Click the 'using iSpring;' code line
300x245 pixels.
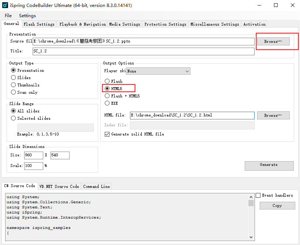pos(24,212)
